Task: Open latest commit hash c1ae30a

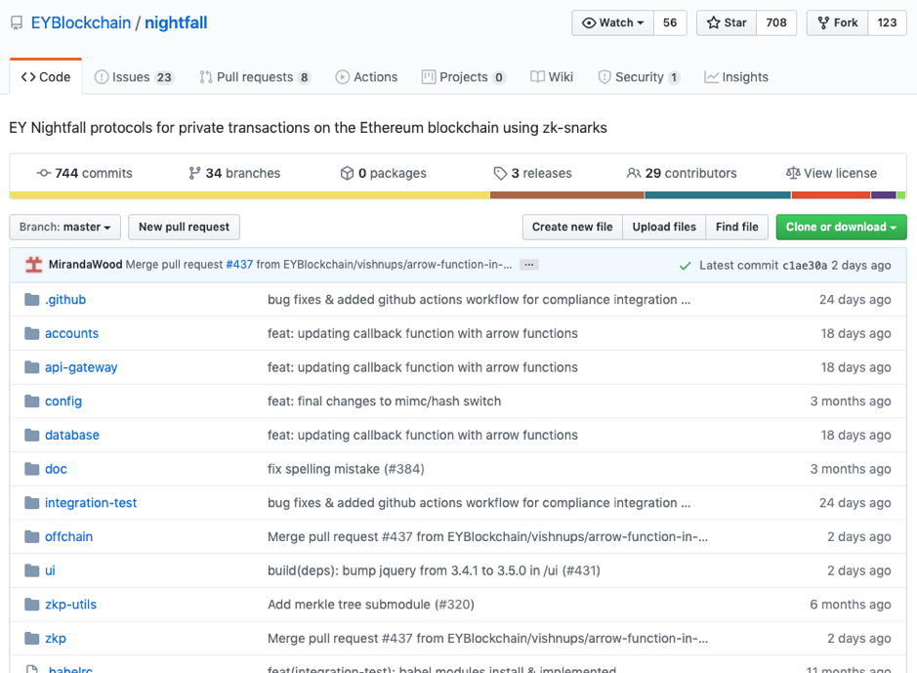Action: click(x=805, y=266)
